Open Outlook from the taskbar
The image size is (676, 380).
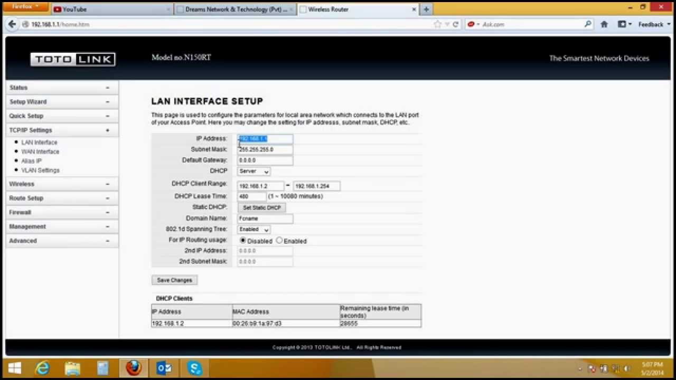pyautogui.click(x=164, y=368)
